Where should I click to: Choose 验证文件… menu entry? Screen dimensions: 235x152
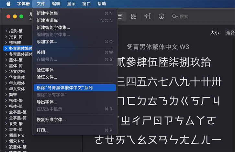(x=75, y=77)
